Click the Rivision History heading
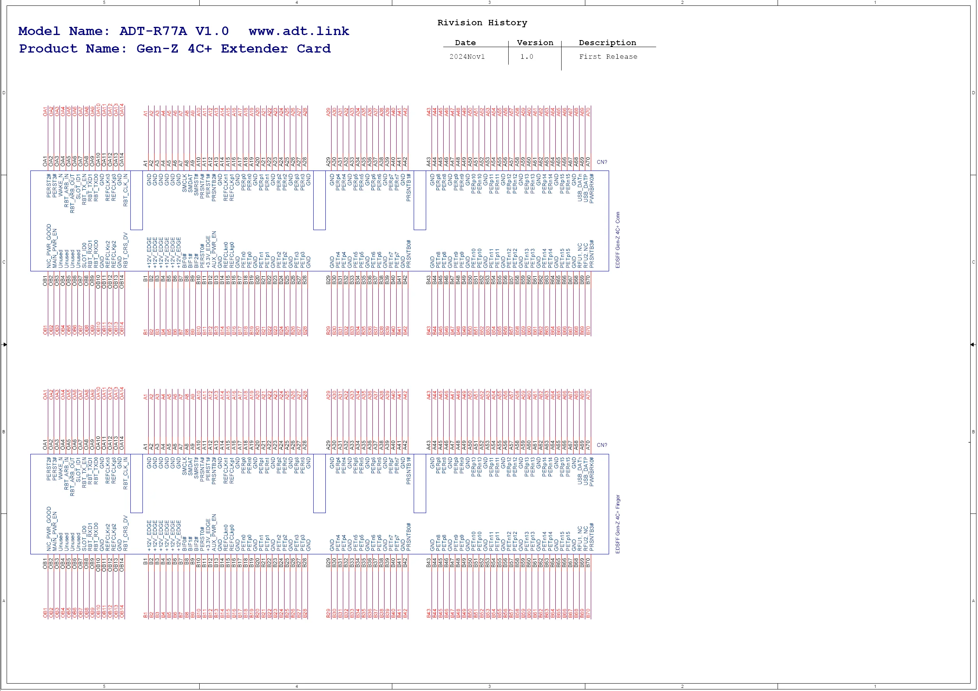Screen dimensions: 978x691 482,23
